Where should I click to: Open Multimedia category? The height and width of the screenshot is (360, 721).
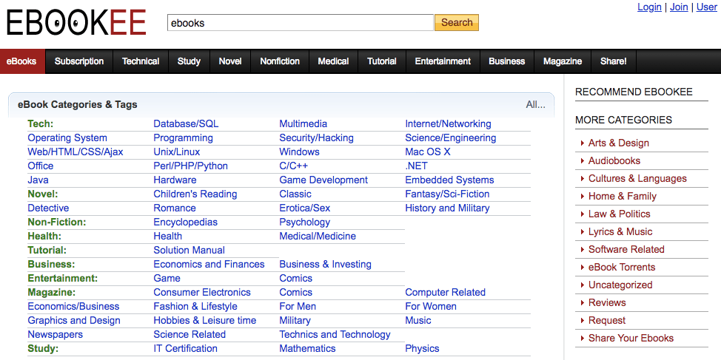point(303,124)
